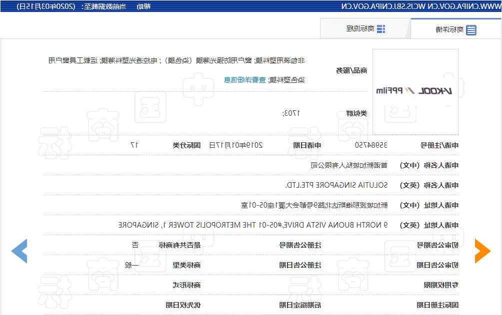The height and width of the screenshot is (315, 502).
Task: Select the goods text 染色塑料膜;
Action: (x=286, y=80)
